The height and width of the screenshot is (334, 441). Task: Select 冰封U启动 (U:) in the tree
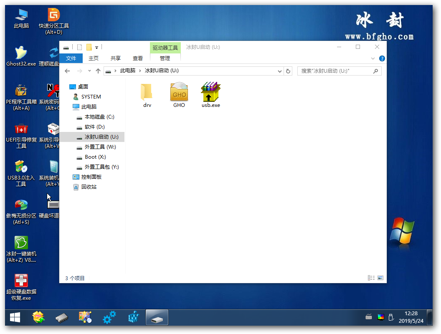pos(92,137)
